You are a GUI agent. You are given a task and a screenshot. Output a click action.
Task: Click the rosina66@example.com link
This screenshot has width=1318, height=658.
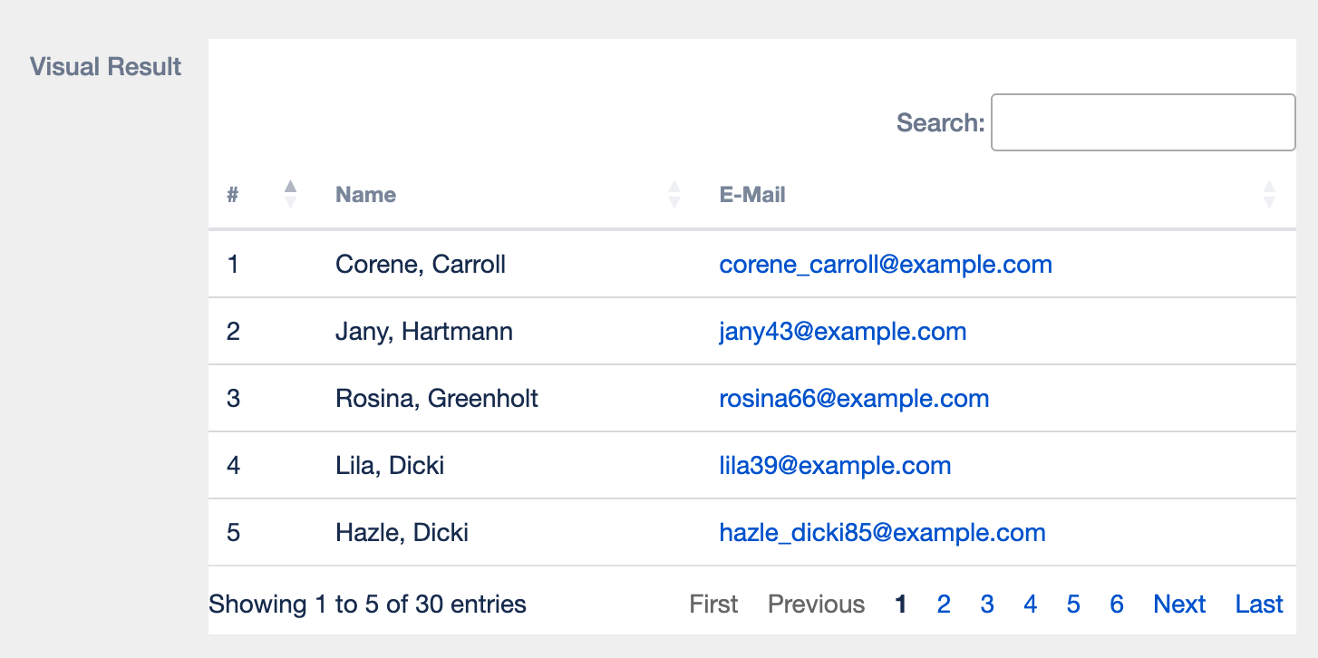coord(853,399)
